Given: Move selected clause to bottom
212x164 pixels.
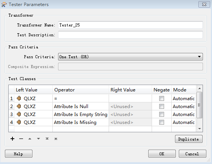Looking at the screenshot, I should (x=56, y=139).
